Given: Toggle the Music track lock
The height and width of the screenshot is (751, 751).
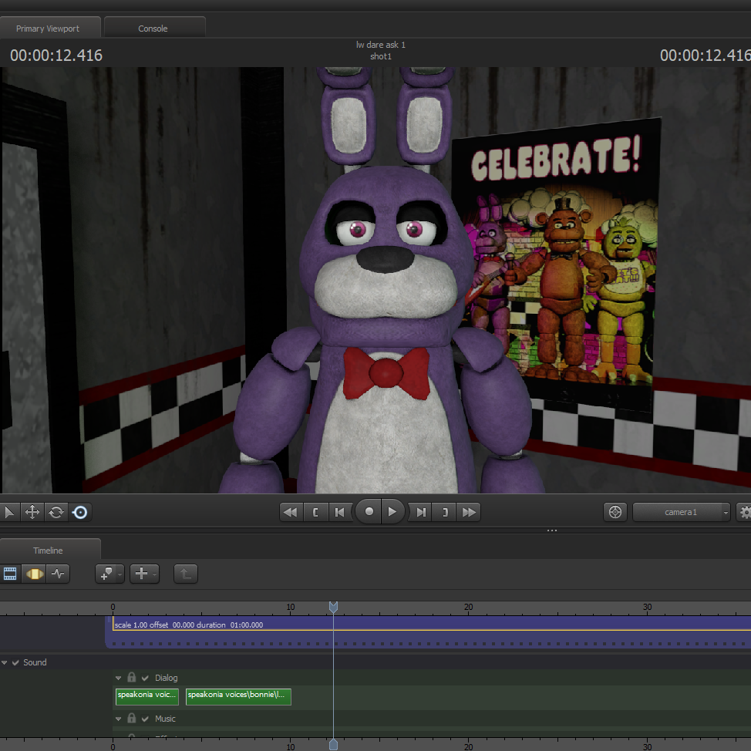Looking at the screenshot, I should coord(132,719).
